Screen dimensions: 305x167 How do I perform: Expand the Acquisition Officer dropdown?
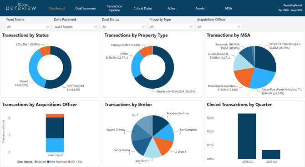click(x=219, y=27)
